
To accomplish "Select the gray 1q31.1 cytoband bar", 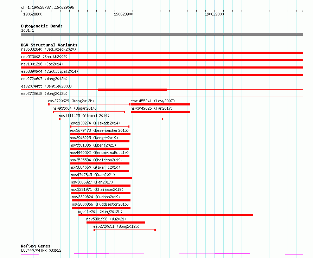I will coord(162,34).
